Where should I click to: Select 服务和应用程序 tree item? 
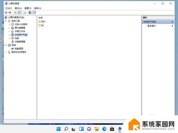[19, 52]
